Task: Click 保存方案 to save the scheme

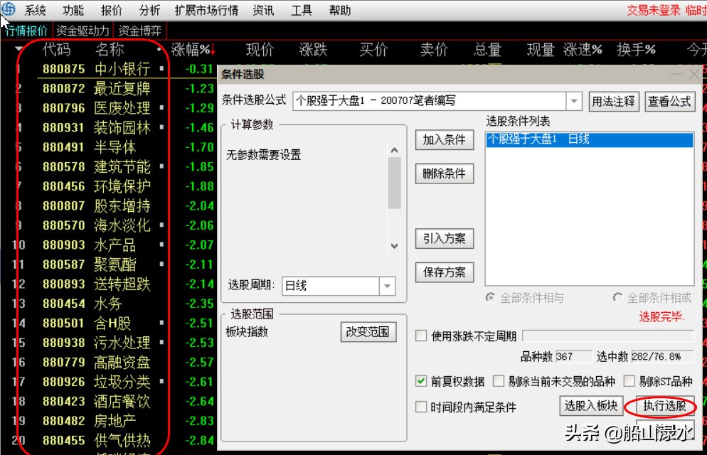Action: coord(444,272)
